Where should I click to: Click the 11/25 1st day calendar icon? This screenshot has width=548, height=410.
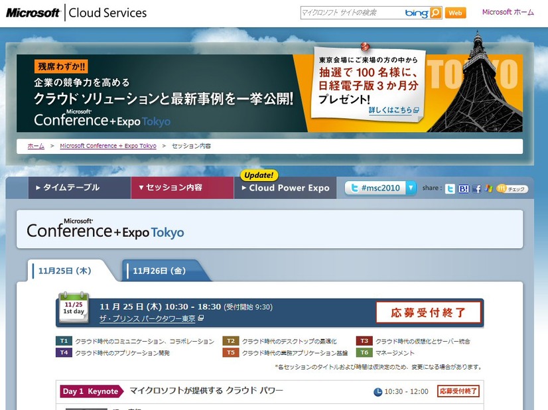click(74, 307)
